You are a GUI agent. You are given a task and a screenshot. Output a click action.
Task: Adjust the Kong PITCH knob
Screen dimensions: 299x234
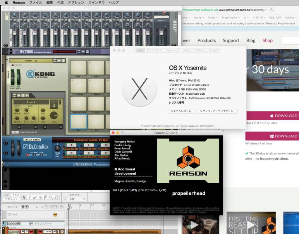point(17,111)
